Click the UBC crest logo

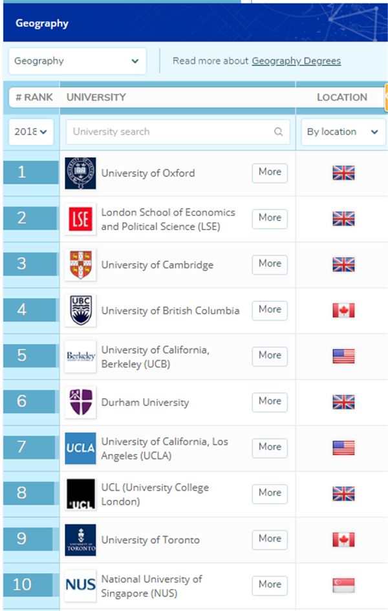(80, 310)
